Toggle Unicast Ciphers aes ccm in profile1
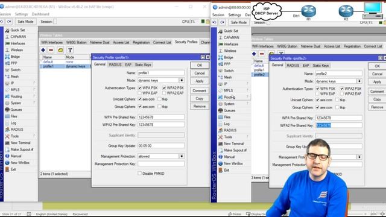386x217 pixels. coord(140,99)
